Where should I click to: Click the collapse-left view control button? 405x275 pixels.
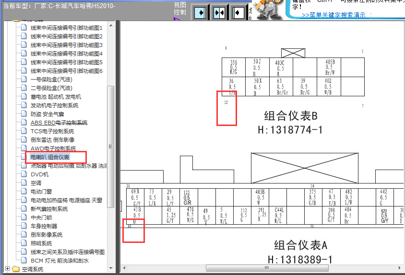(x=238, y=12)
